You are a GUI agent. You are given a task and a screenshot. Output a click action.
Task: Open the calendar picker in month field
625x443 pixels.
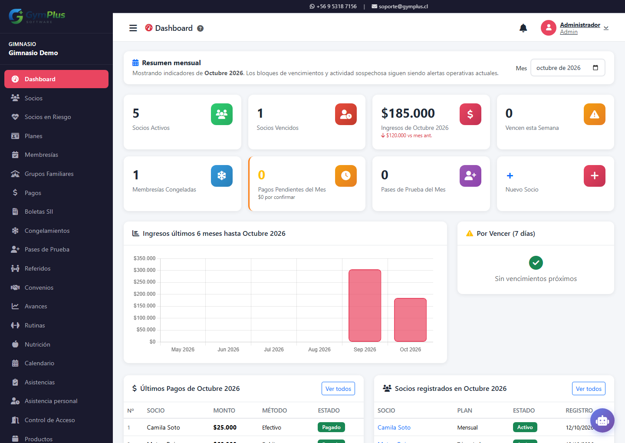pos(595,68)
